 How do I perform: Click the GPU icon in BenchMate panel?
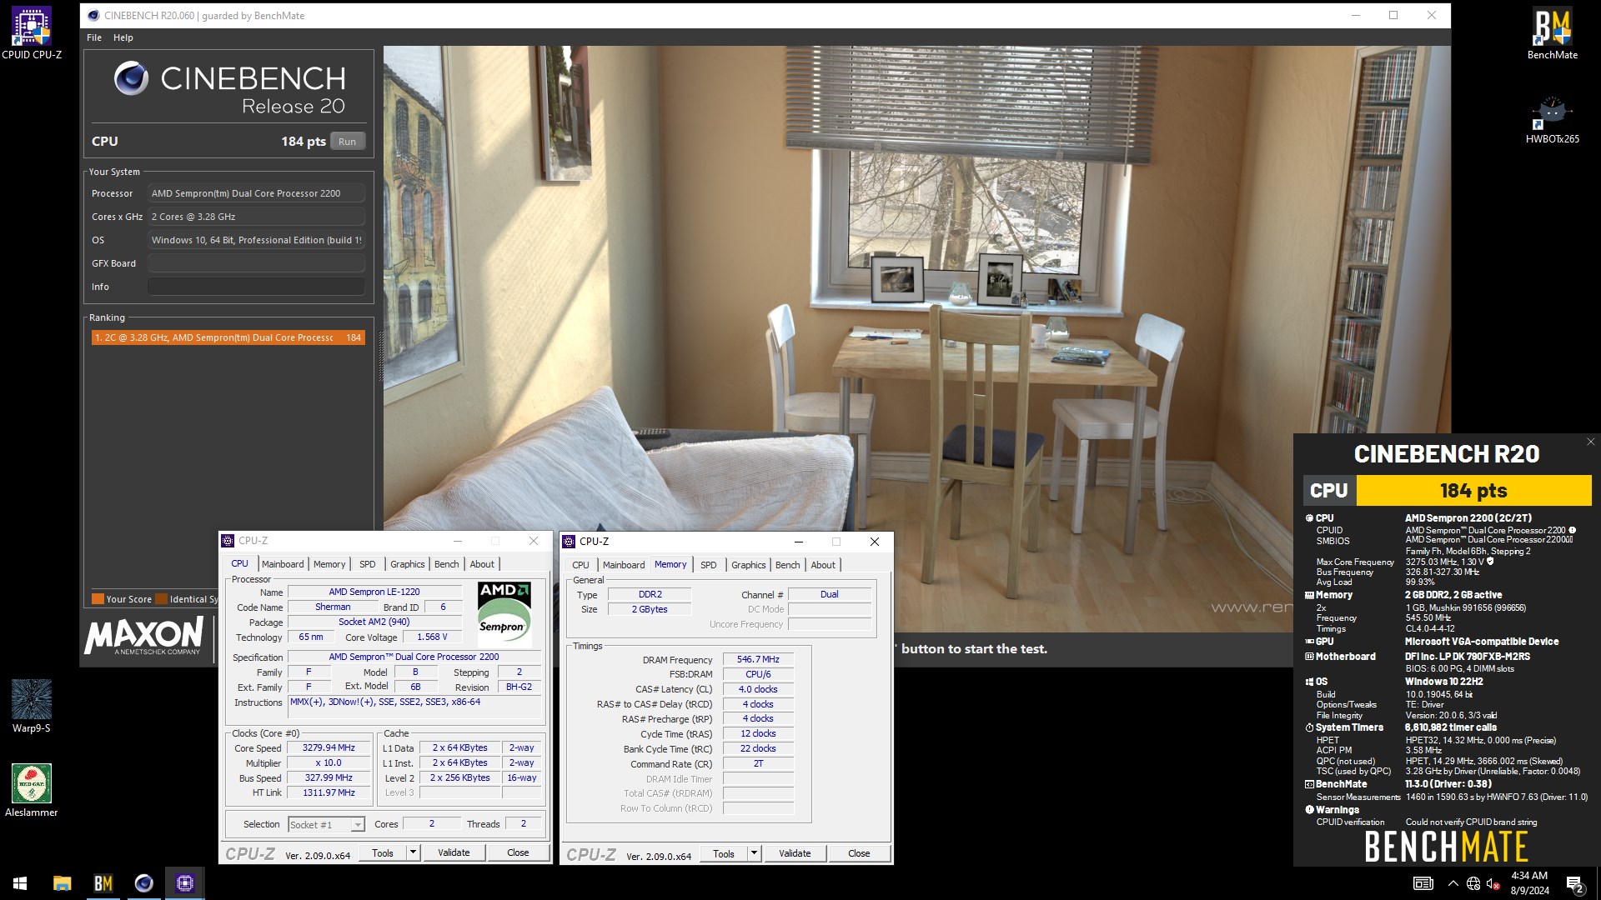(1309, 642)
